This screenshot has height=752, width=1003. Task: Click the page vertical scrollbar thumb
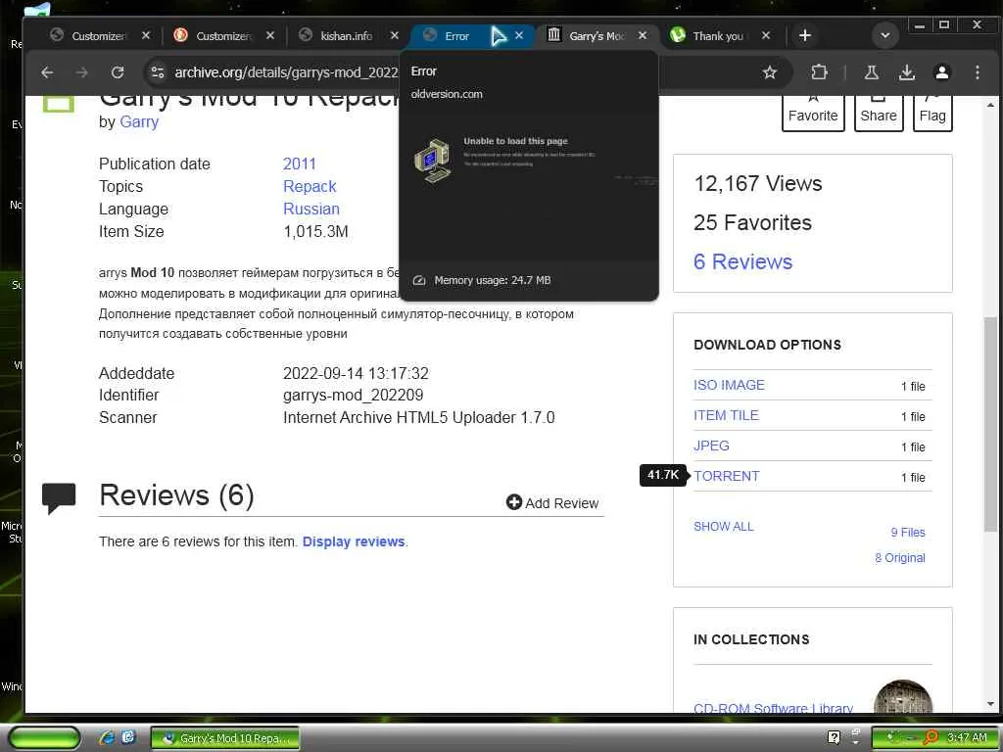(x=990, y=423)
